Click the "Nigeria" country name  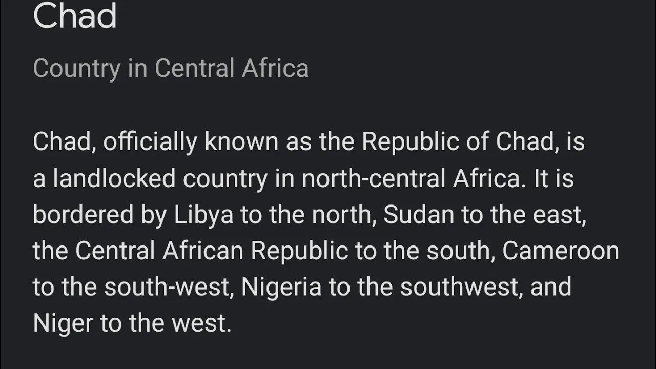(x=281, y=287)
